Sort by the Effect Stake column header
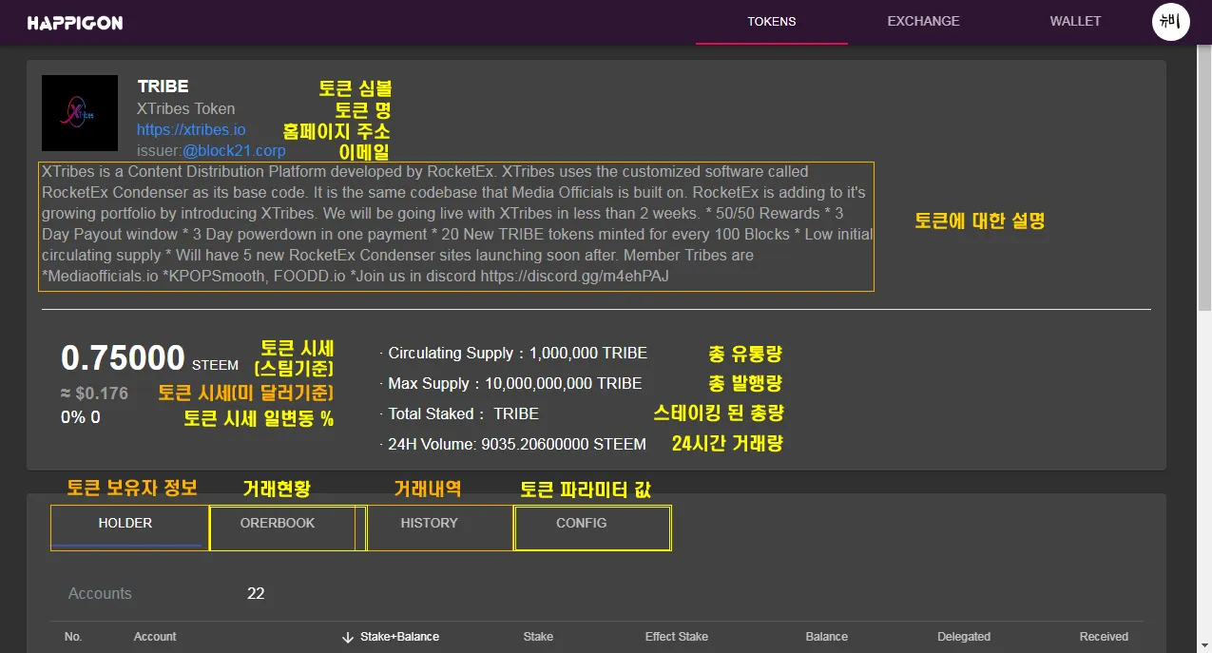Screen dimensions: 1212x653 tap(677, 637)
